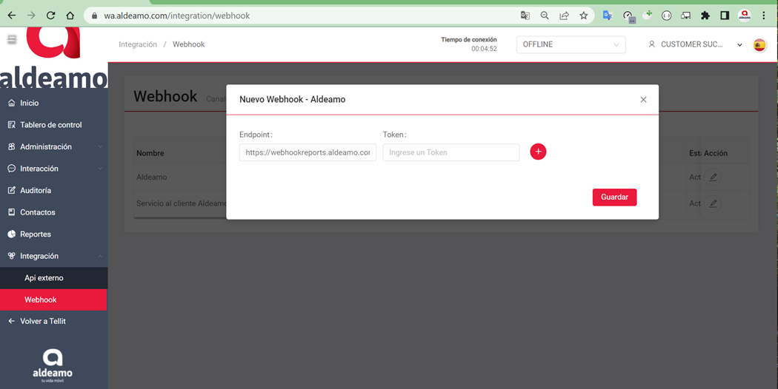Viewport: 778px width, 389px height.
Task: Open the OFFLINE status dropdown
Action: pos(571,44)
